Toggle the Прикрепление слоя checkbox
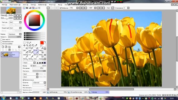Screen dimensions: 178x100 1,42
